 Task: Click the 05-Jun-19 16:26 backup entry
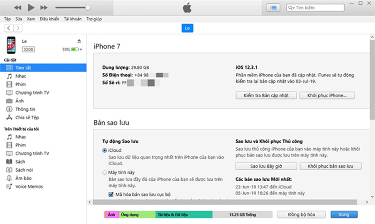coord(270,193)
